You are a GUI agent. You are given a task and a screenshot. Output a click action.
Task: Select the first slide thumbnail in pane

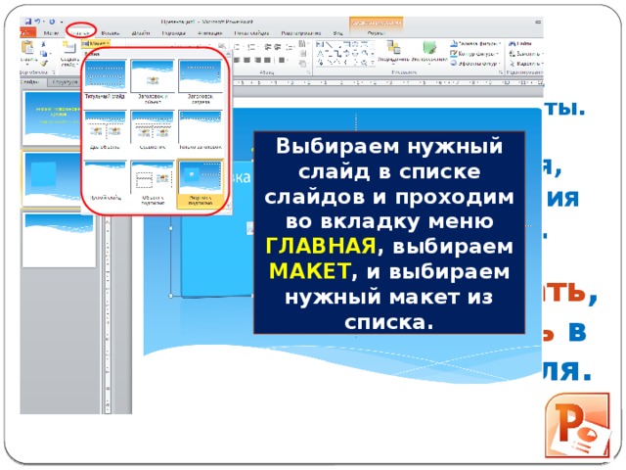point(52,117)
